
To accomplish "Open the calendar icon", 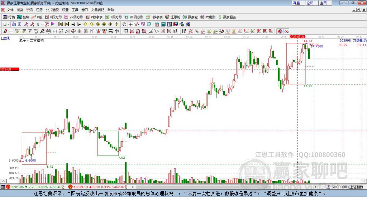I will pyautogui.click(x=157, y=24).
